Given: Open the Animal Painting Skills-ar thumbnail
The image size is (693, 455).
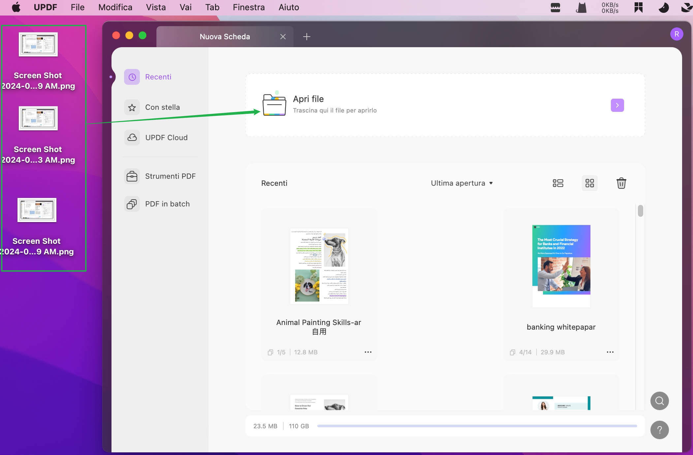Looking at the screenshot, I should (x=319, y=266).
